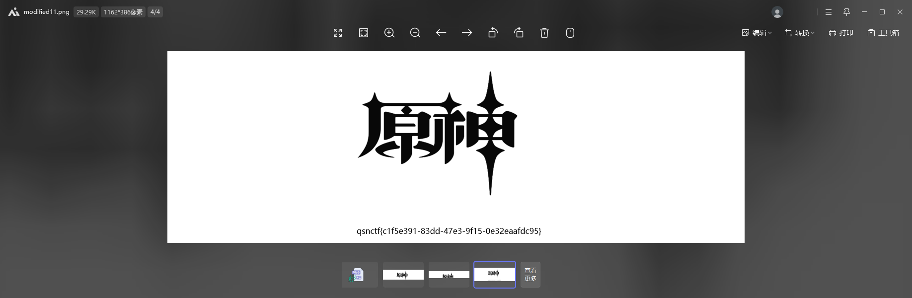Open the 工具箱 toolbox
This screenshot has width=912, height=298.
click(x=883, y=33)
